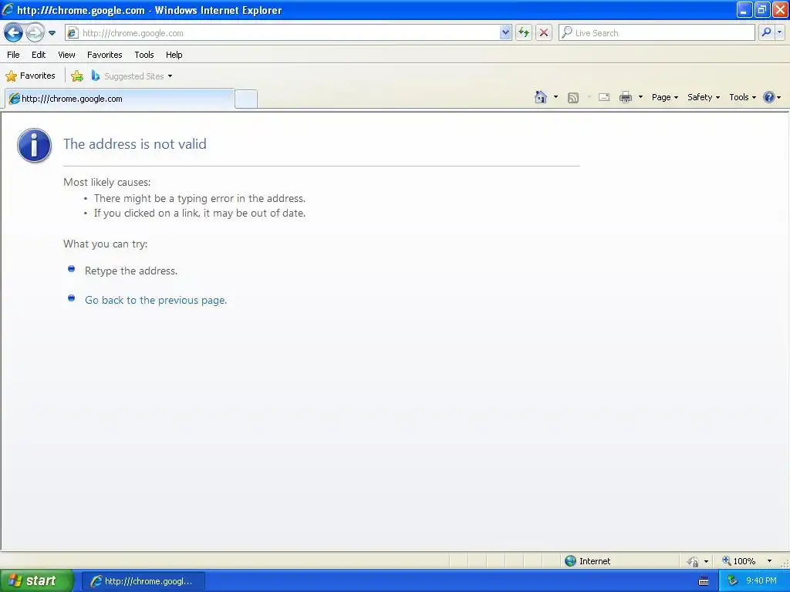The width and height of the screenshot is (790, 592).
Task: Expand the address bar autocomplete dropdown
Action: [505, 33]
